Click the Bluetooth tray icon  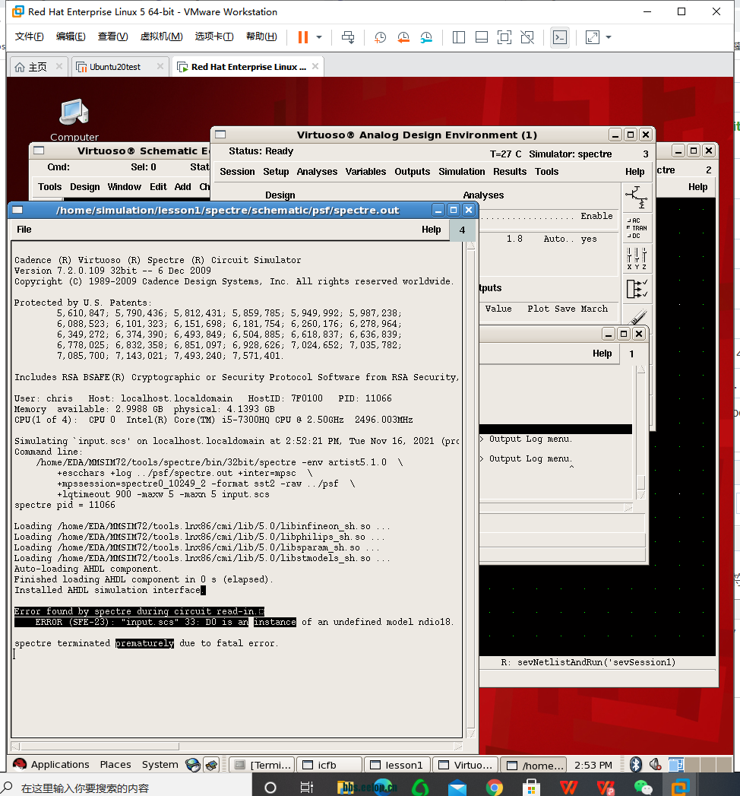(x=635, y=765)
